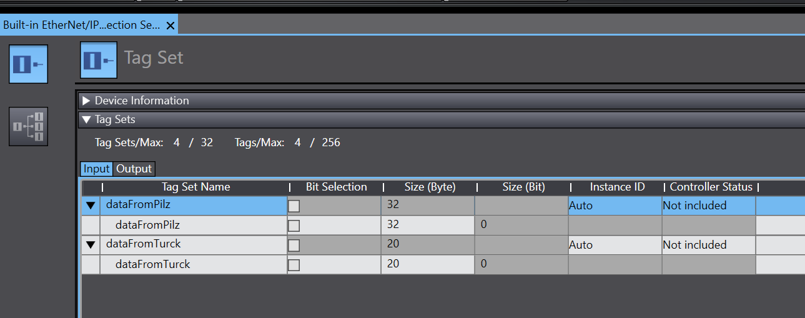The width and height of the screenshot is (805, 318).
Task: Collapse the dataFromPilz tag set row
Action: click(x=91, y=206)
